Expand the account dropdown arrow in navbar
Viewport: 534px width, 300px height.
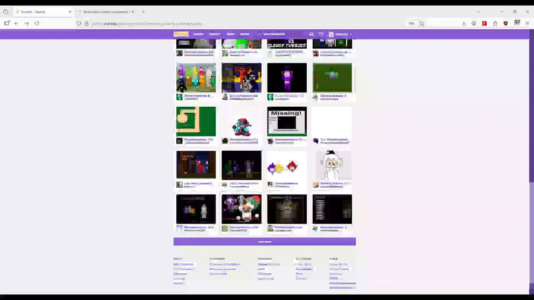(x=351, y=34)
